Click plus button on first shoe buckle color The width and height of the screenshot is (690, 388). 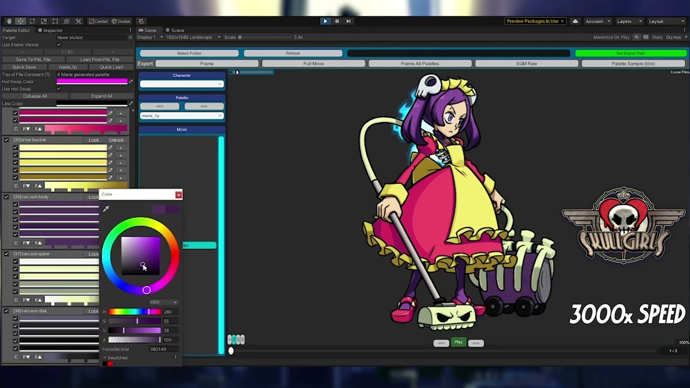click(121, 148)
